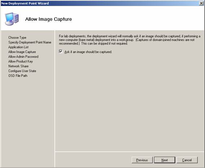Screen dimensions: 205x168
Task: Click the 'Ask if an image' checkbox label
Action: 88,52
